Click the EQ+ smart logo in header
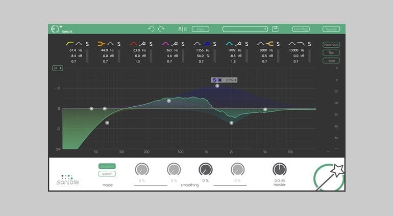 (x=62, y=29)
